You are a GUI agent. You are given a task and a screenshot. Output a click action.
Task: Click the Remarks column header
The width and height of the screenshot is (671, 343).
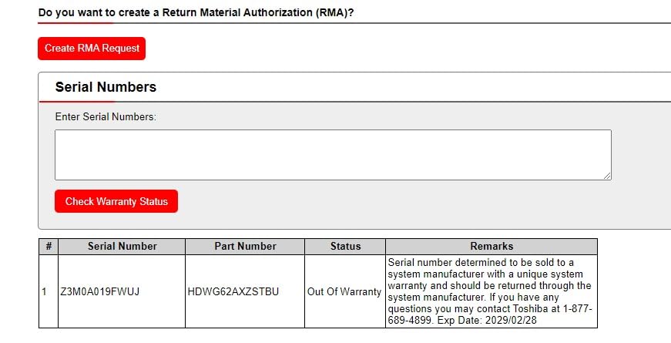pyautogui.click(x=492, y=247)
